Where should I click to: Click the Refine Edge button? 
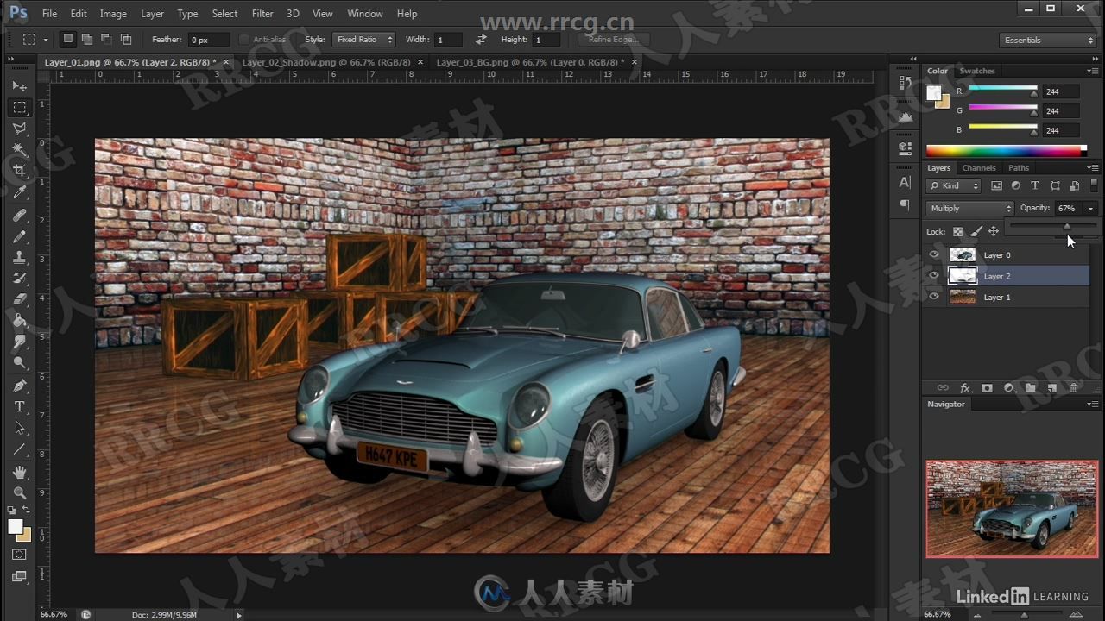pos(614,40)
